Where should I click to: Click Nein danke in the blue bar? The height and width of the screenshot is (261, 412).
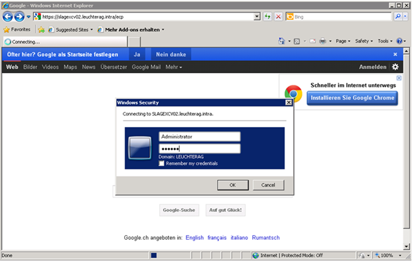[171, 54]
